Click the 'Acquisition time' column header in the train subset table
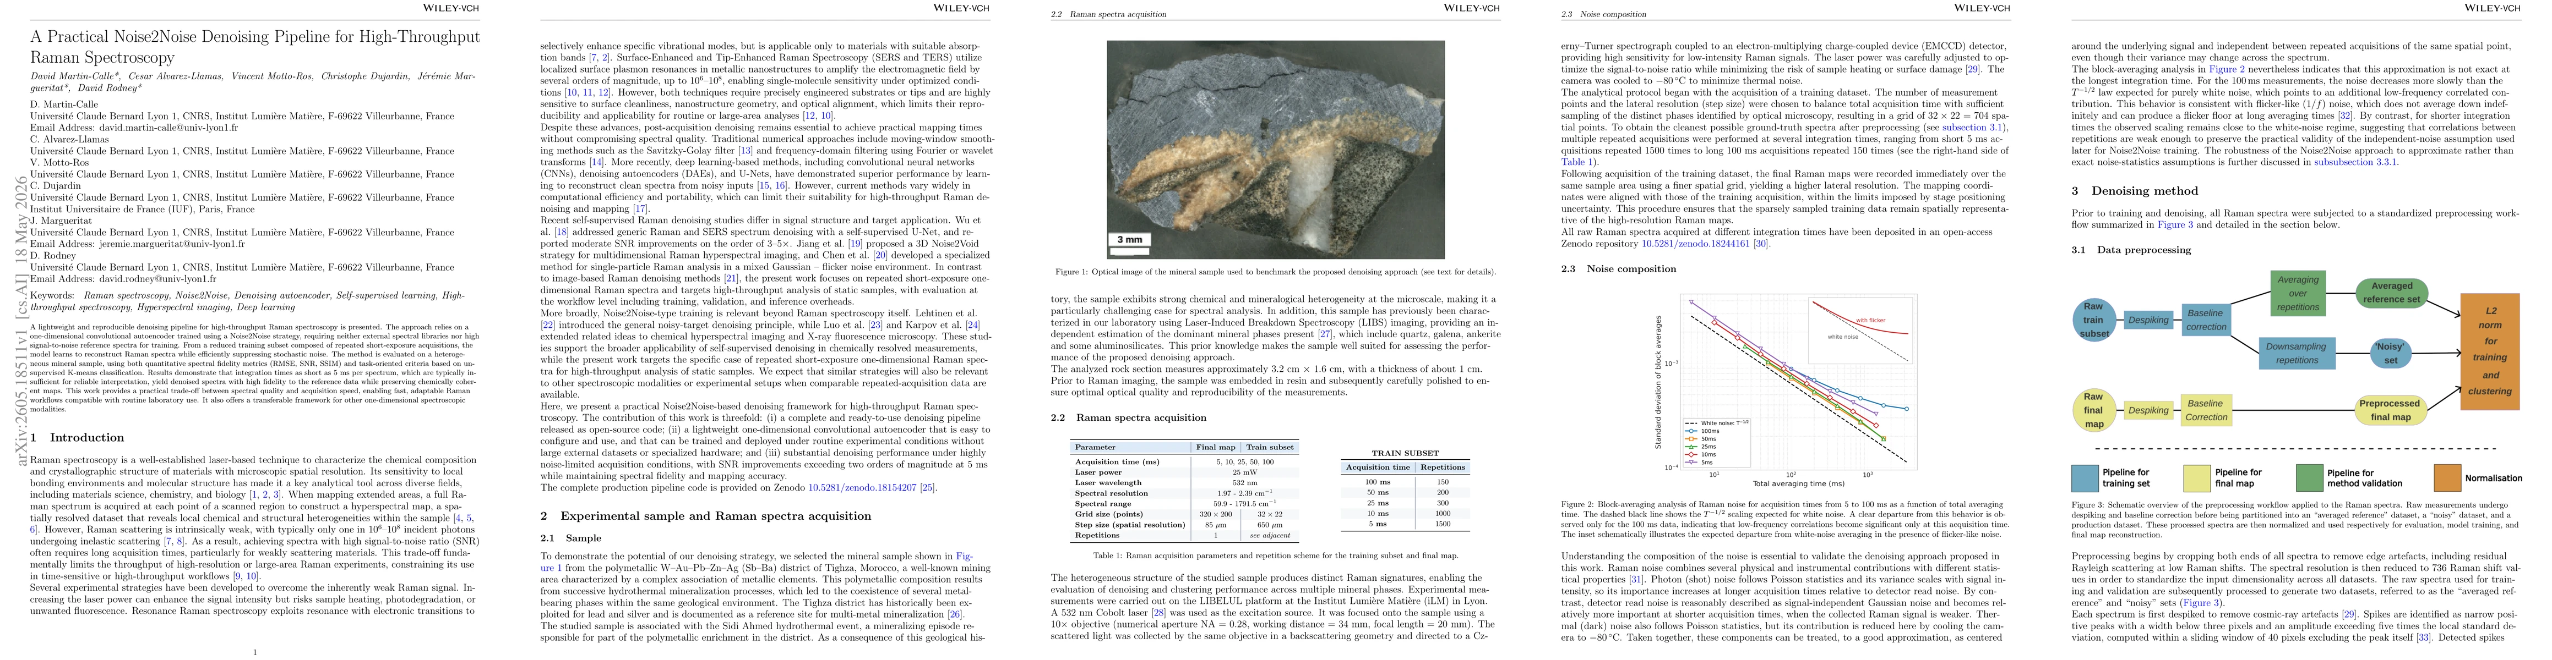The height and width of the screenshot is (660, 2552). pyautogui.click(x=1377, y=467)
